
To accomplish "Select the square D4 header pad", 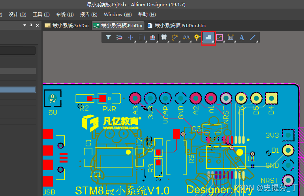I will point(272,98).
